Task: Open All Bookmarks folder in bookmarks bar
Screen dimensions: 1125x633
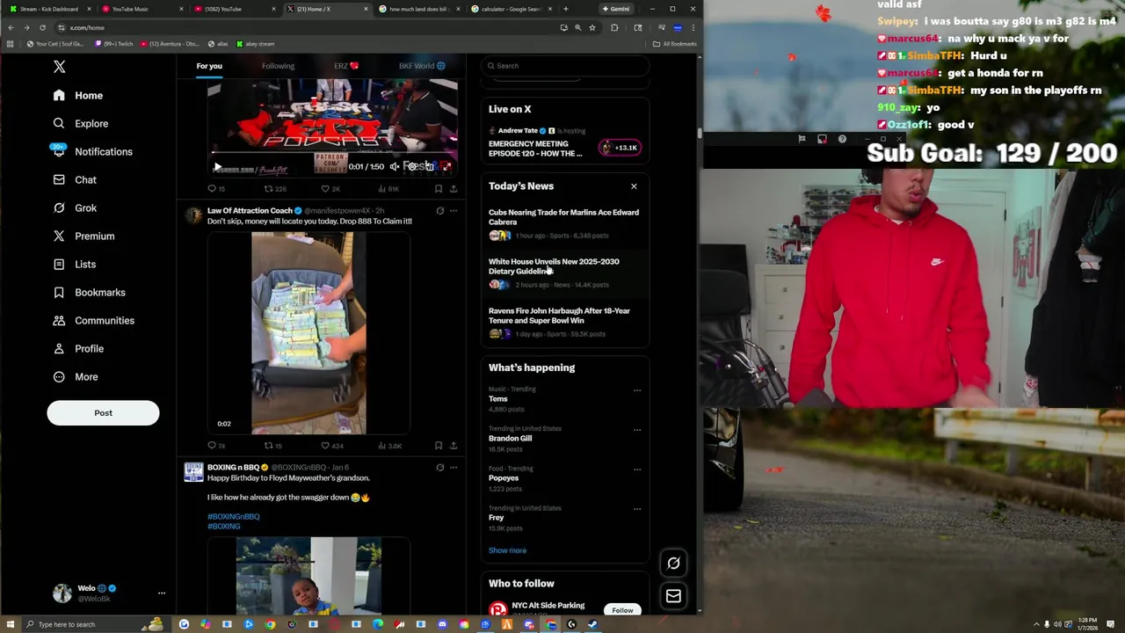Action: click(675, 43)
